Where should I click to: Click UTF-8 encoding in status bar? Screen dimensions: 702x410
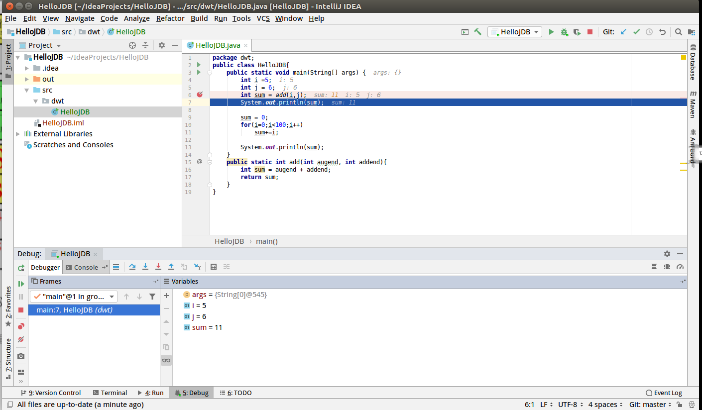tap(571, 405)
